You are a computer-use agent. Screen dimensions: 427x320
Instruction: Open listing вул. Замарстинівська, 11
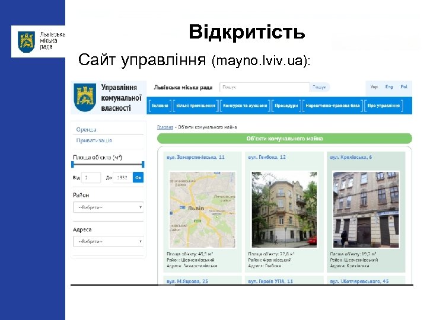[x=196, y=157]
